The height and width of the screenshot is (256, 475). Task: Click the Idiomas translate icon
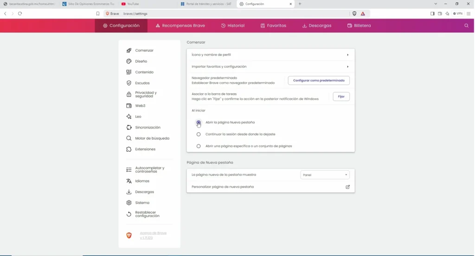pyautogui.click(x=129, y=181)
